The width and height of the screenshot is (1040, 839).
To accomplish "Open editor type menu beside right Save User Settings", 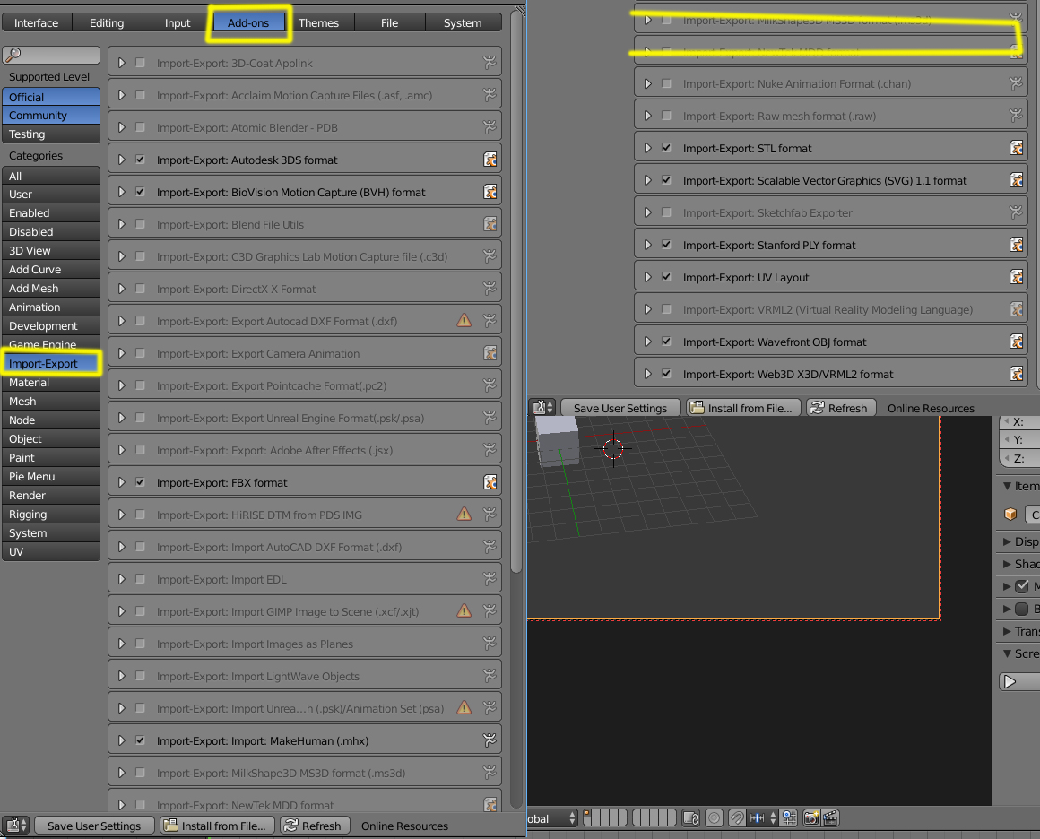I will pyautogui.click(x=543, y=408).
